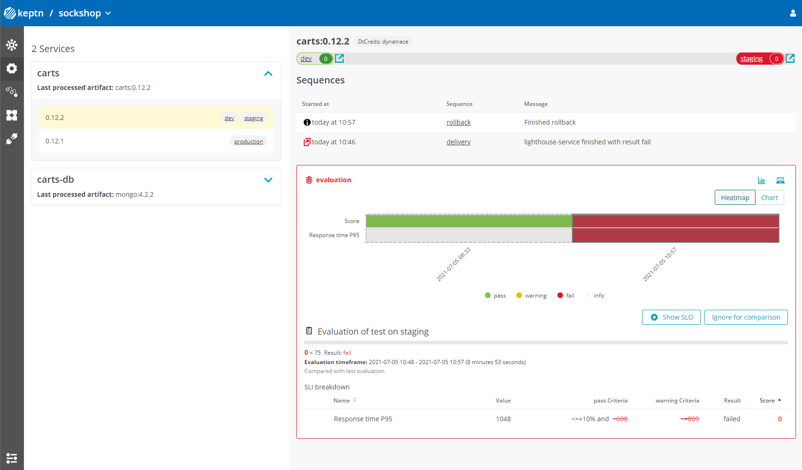Screen dimensions: 802x470
Task: Toggle the warning legend item
Action: (531, 296)
